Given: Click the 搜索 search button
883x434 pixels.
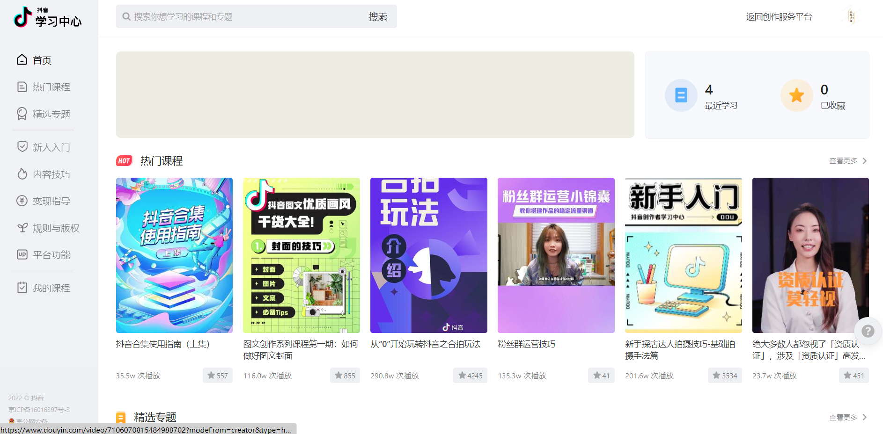Looking at the screenshot, I should (x=379, y=16).
